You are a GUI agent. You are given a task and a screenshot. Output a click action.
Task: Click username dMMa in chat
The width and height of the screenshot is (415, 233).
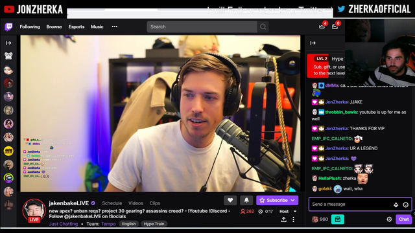click(331, 85)
